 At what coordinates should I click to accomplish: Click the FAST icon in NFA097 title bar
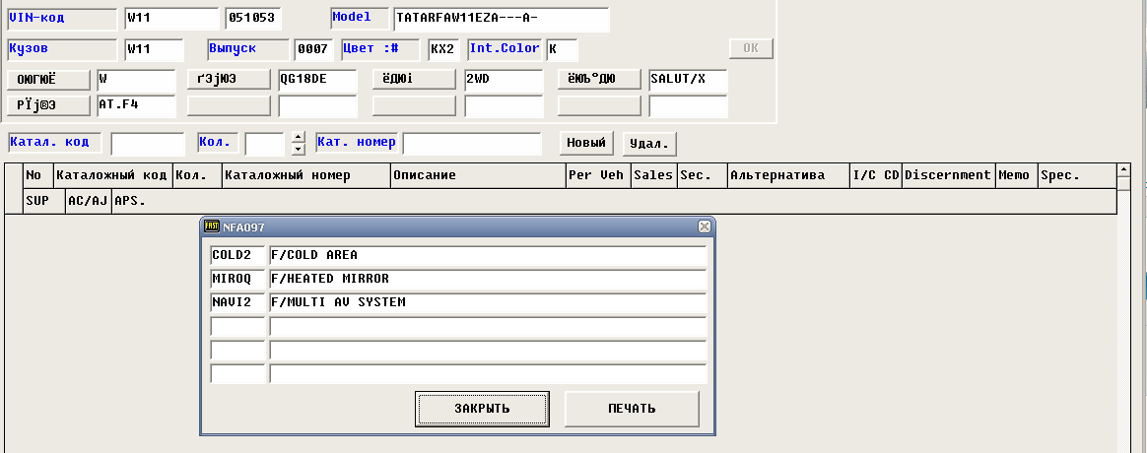(x=211, y=226)
